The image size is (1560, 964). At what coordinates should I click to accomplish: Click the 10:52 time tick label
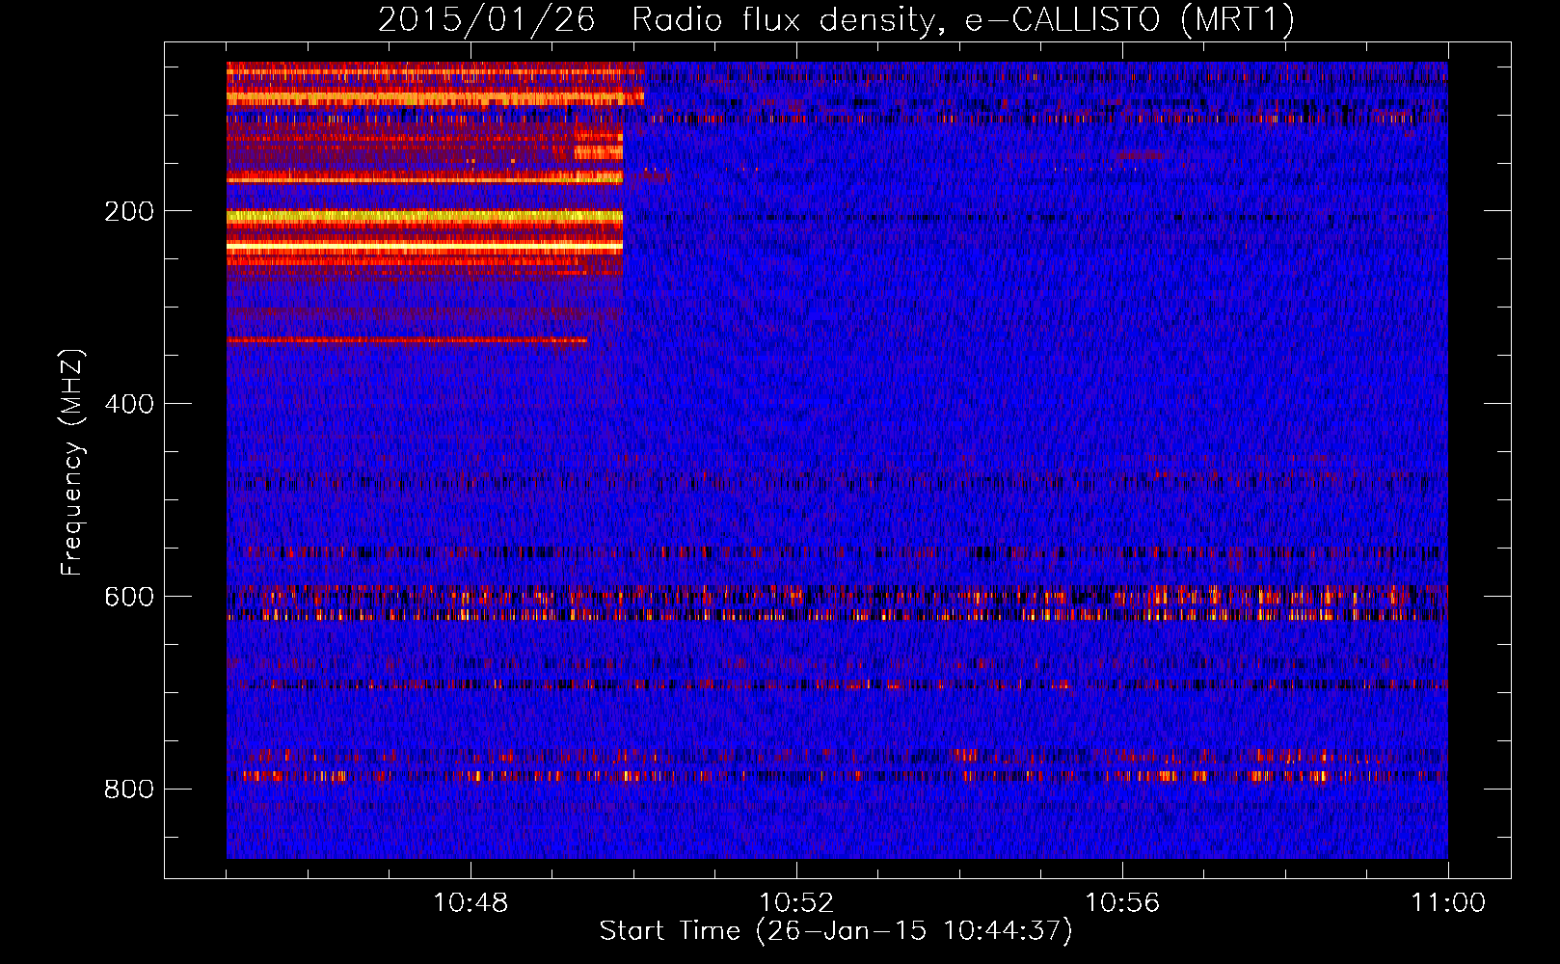[x=796, y=903]
